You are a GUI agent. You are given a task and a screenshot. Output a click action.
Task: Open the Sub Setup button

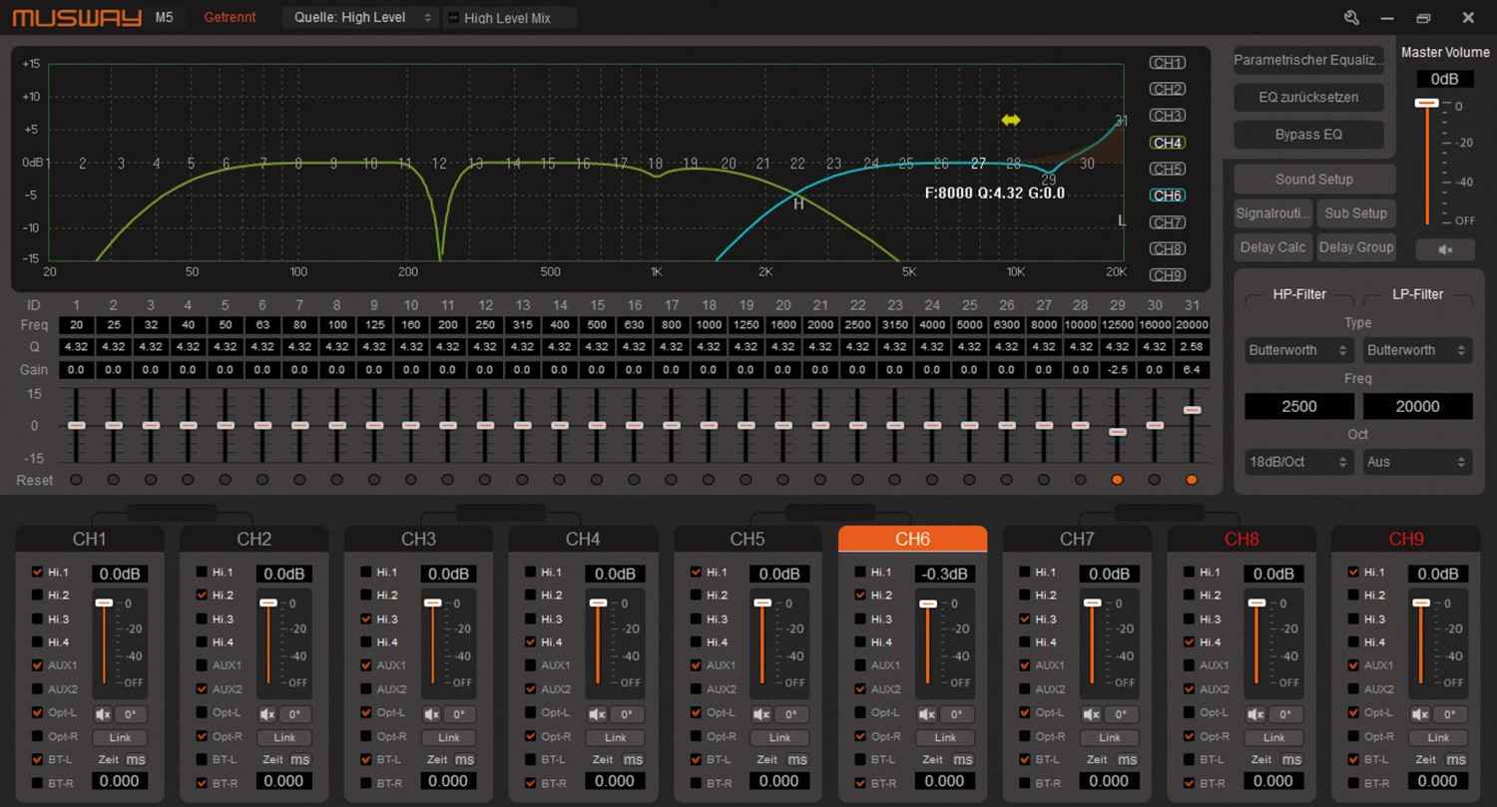pyautogui.click(x=1355, y=213)
